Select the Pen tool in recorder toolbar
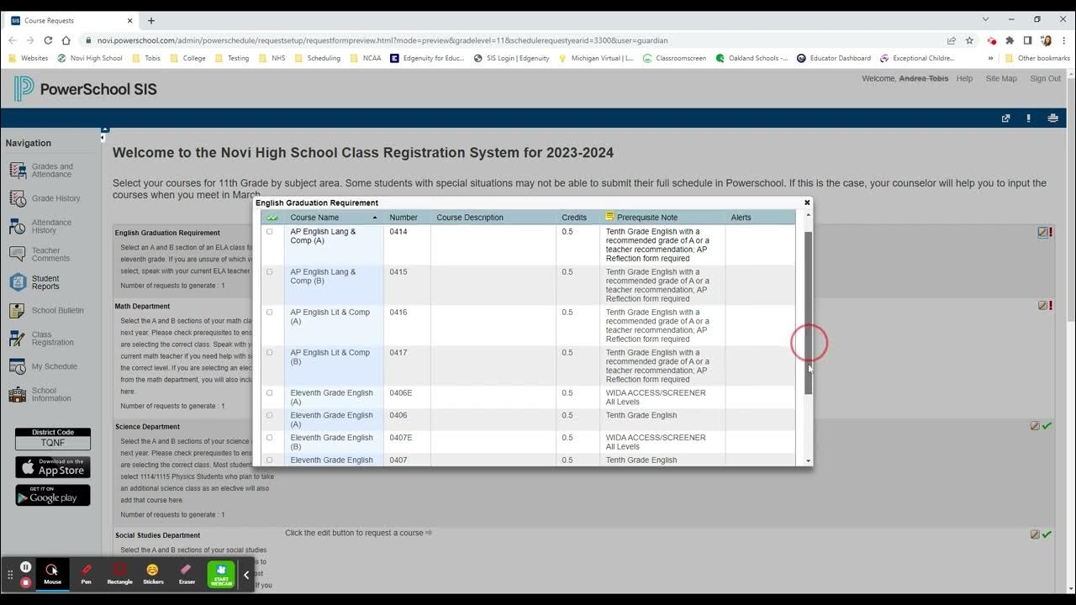This screenshot has height=605, width=1076. [86, 574]
